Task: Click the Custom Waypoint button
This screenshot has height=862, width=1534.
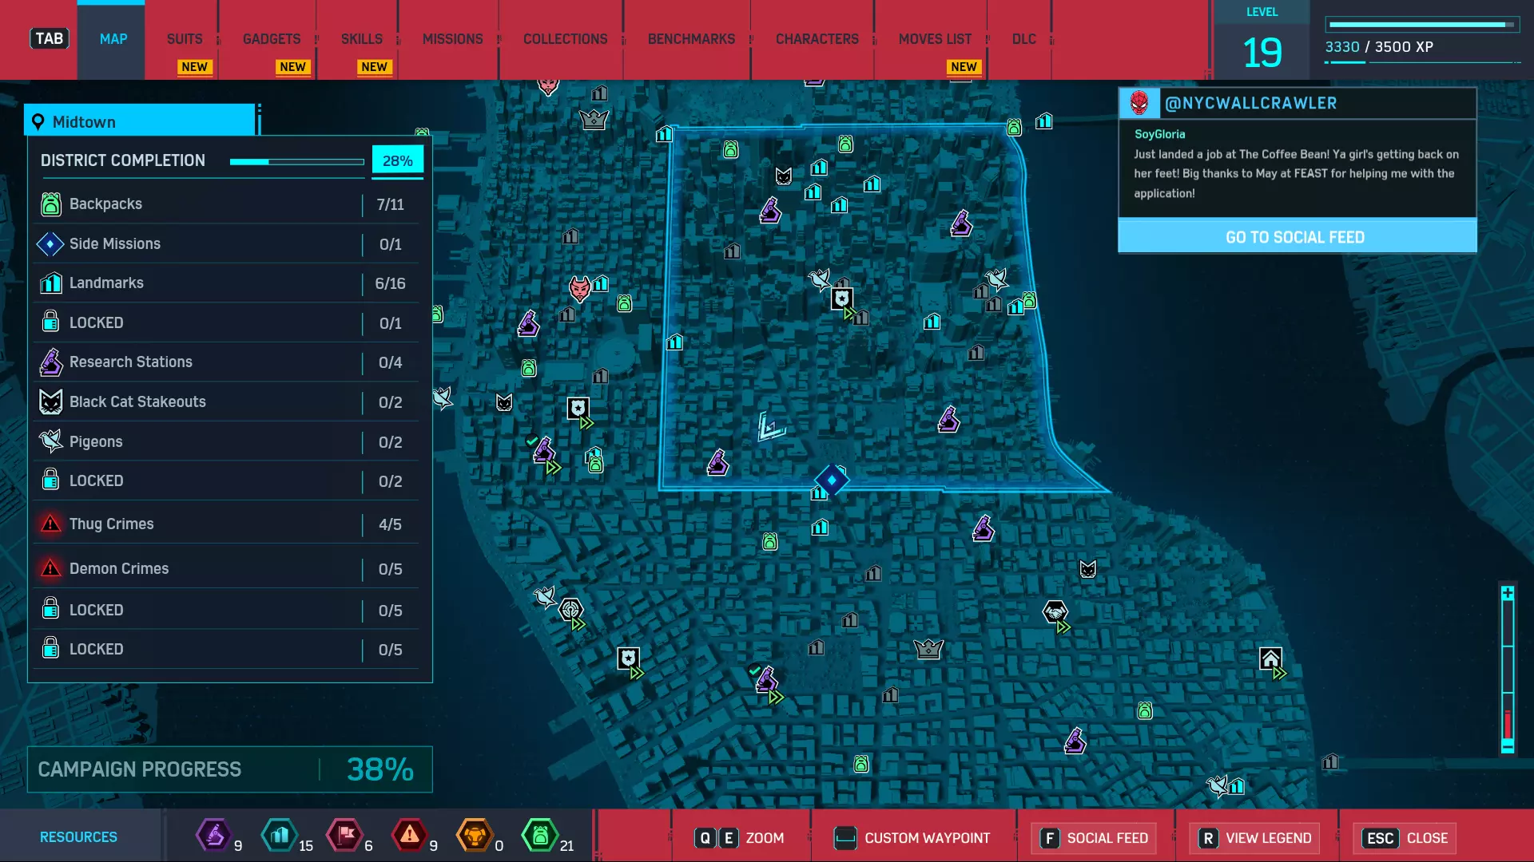Action: pos(912,838)
